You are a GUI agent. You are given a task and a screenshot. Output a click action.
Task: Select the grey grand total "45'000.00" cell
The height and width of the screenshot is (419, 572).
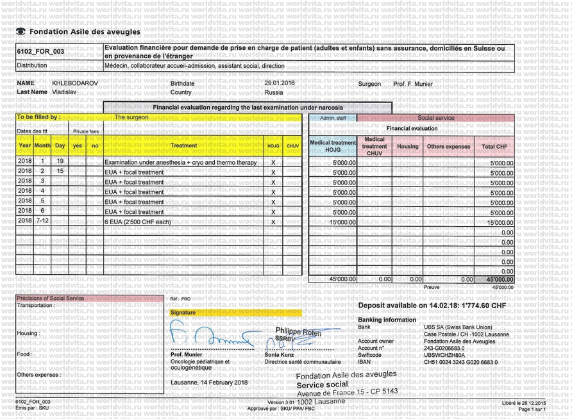(494, 279)
